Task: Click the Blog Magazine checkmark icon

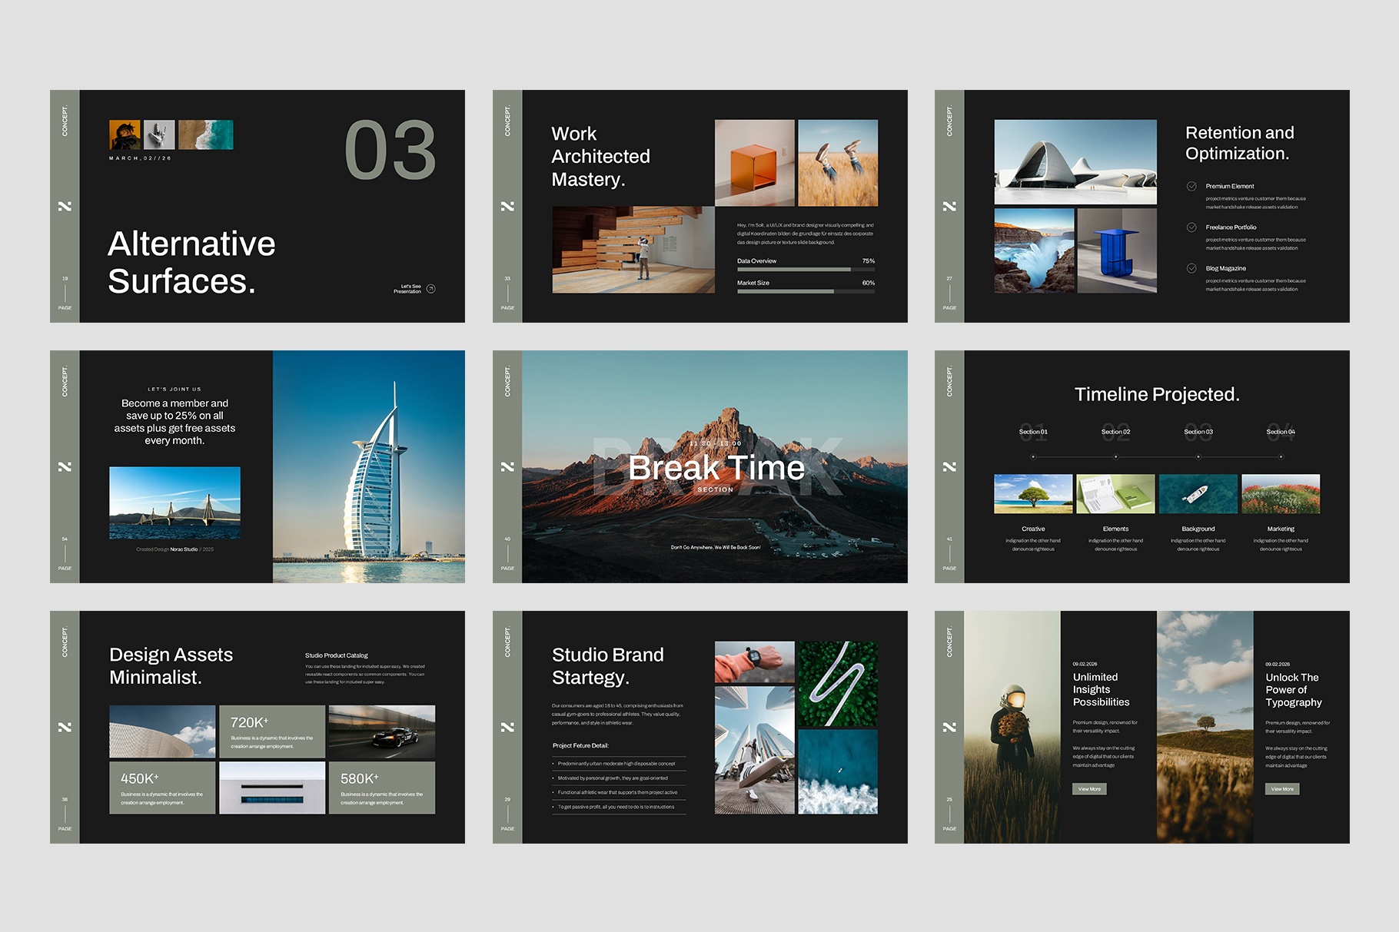Action: [x=1192, y=268]
